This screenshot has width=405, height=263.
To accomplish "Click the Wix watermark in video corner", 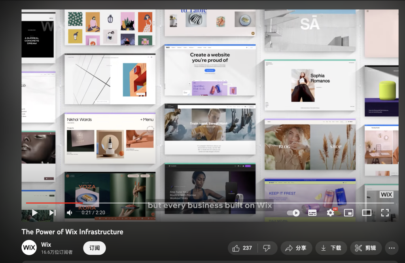I will point(386,195).
